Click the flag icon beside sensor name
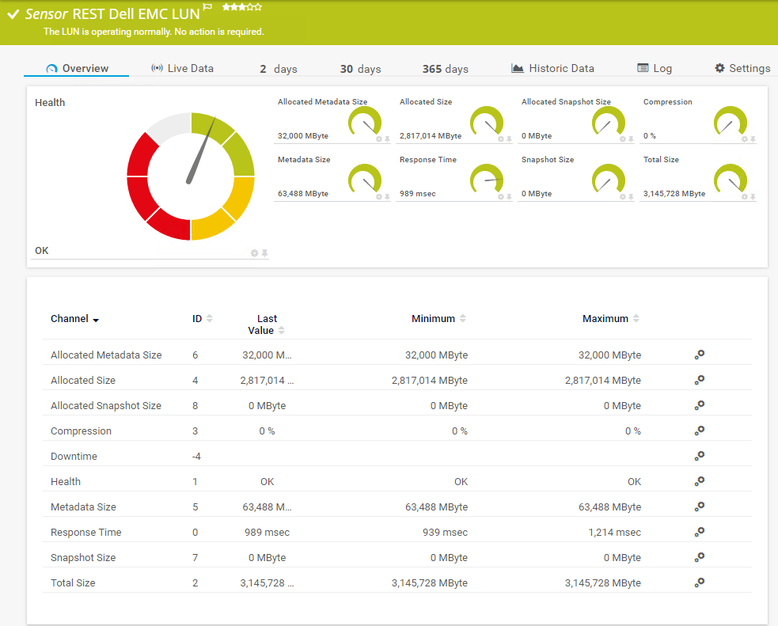The width and height of the screenshot is (778, 626). pyautogui.click(x=207, y=7)
